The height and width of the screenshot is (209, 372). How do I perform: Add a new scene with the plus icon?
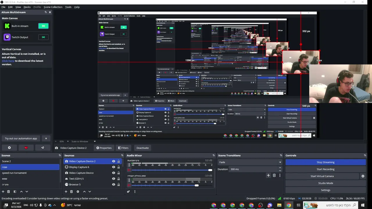click(x=3, y=192)
